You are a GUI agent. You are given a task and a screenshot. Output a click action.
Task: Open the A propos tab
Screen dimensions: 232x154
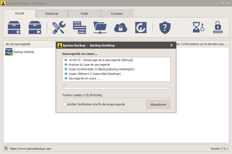pos(117,14)
